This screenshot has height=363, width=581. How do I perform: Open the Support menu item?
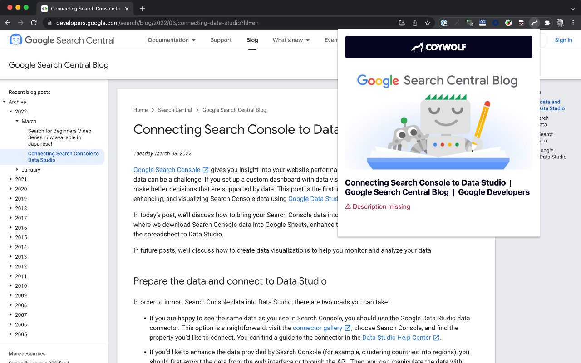pyautogui.click(x=221, y=40)
